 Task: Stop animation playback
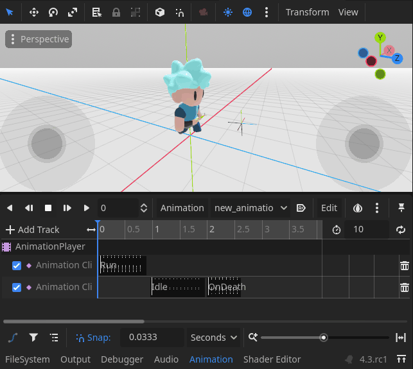pyautogui.click(x=48, y=208)
